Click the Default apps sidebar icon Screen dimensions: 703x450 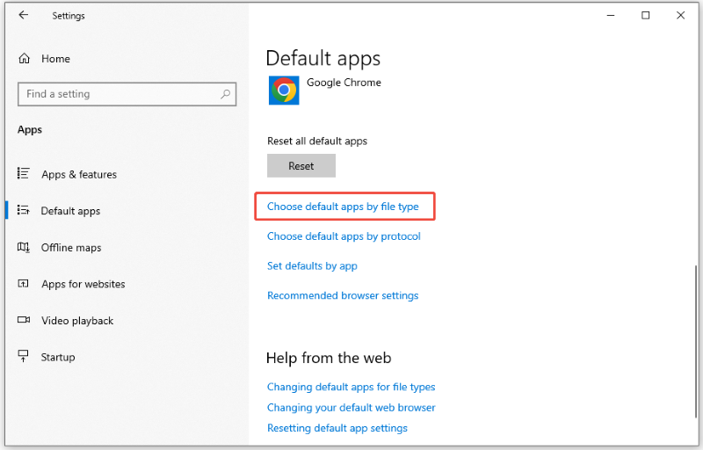tap(24, 210)
